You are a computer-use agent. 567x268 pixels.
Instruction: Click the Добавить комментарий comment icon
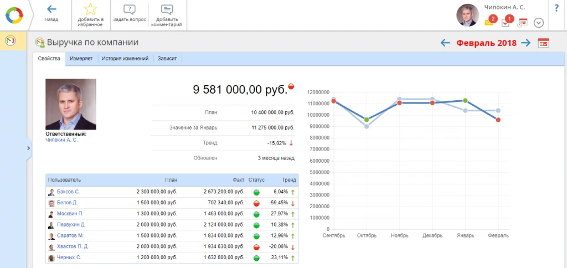[x=167, y=9]
